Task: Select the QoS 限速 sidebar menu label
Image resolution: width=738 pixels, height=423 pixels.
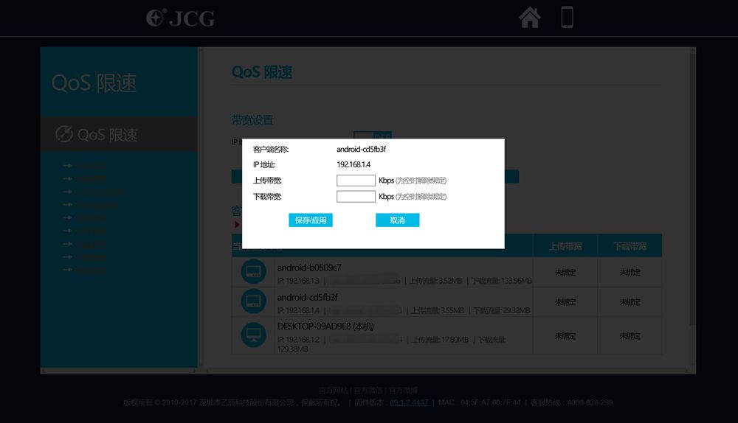Action: point(107,135)
